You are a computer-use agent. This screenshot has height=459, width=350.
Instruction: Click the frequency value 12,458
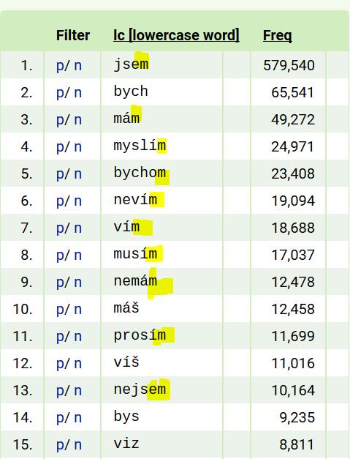(x=293, y=310)
